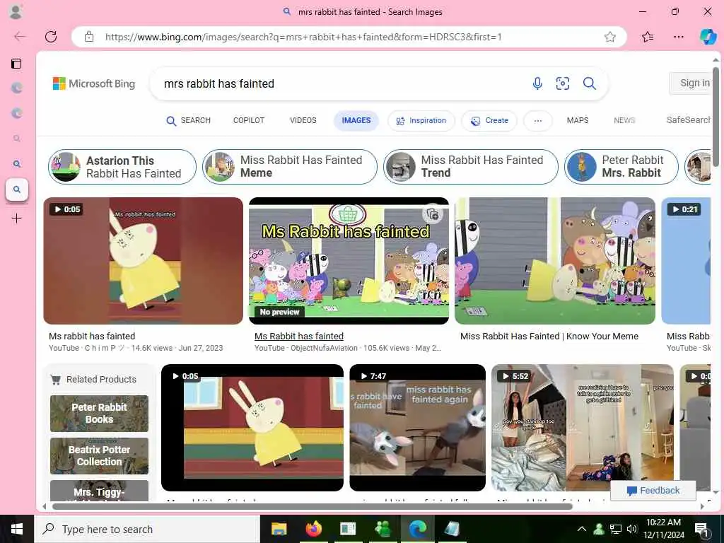Select the IMAGES tab
Viewport: 724px width, 543px height.
356,120
